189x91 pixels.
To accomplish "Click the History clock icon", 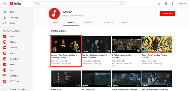I will tap(5, 23).
